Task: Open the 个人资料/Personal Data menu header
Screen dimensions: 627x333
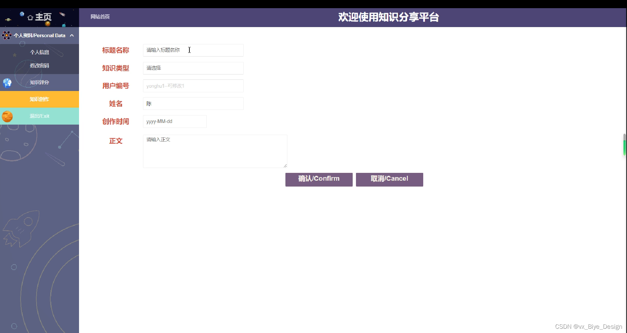Action: click(40, 35)
